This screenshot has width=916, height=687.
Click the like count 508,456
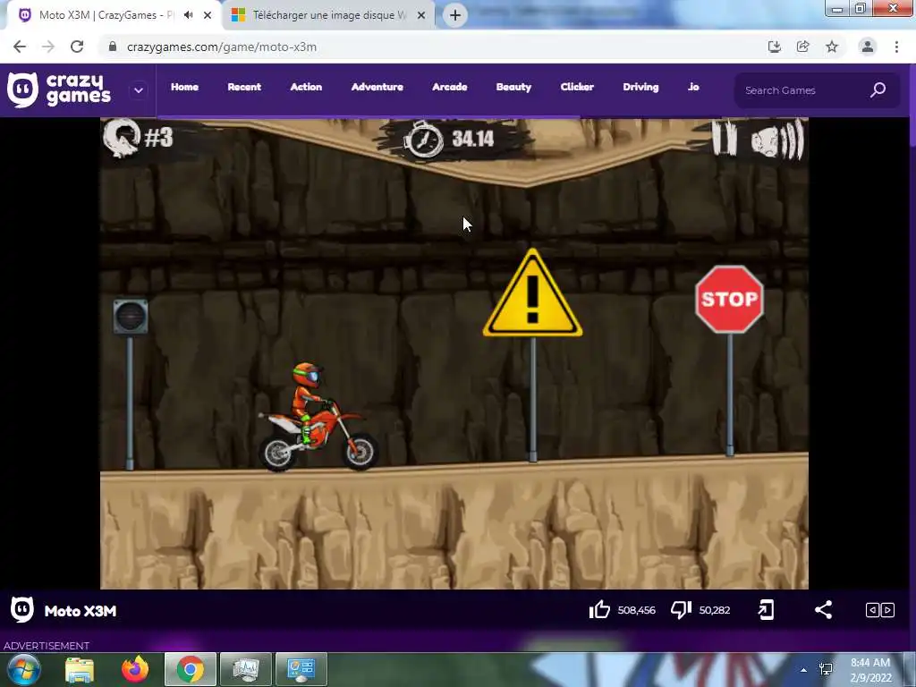coord(636,610)
